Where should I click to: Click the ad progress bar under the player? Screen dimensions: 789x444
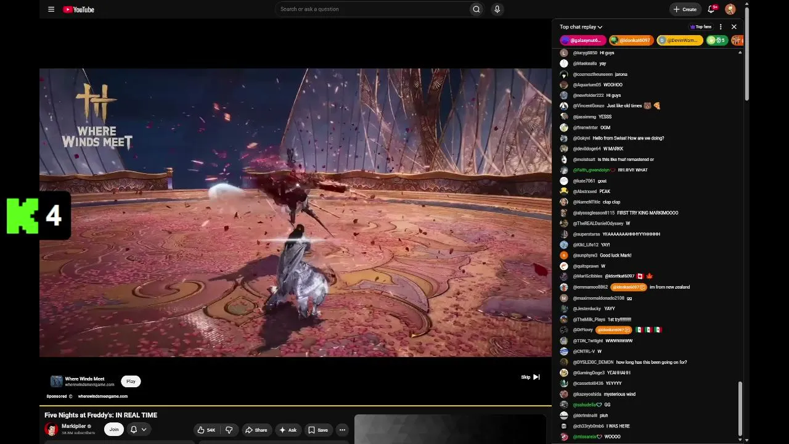tap(295, 406)
